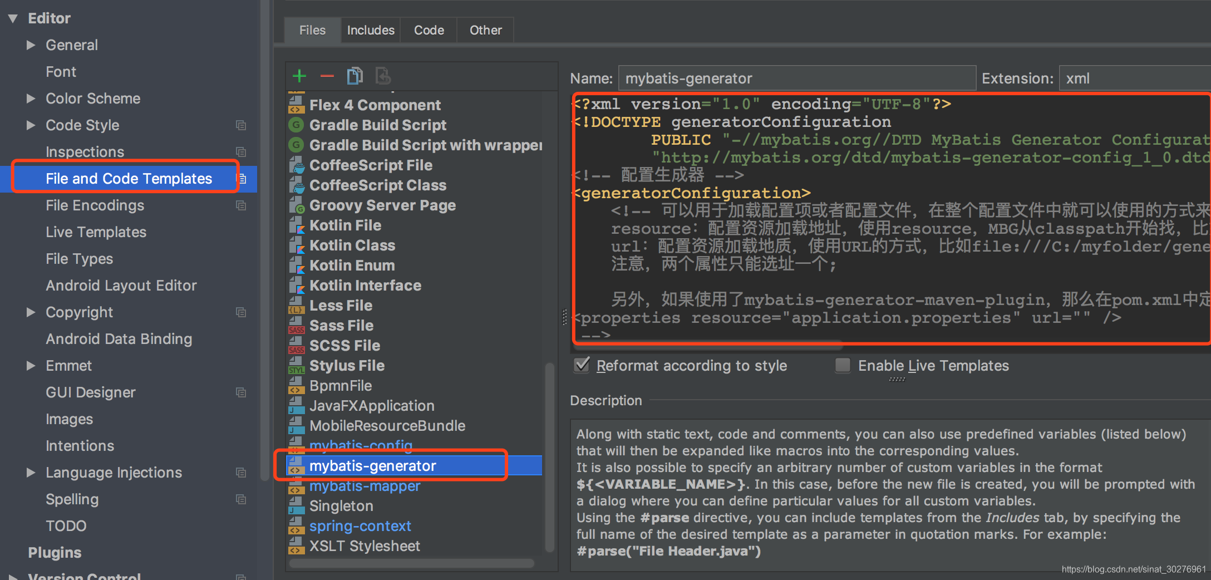1211x580 pixels.
Task: Click the CoffeeScript File icon
Action: pos(296,165)
